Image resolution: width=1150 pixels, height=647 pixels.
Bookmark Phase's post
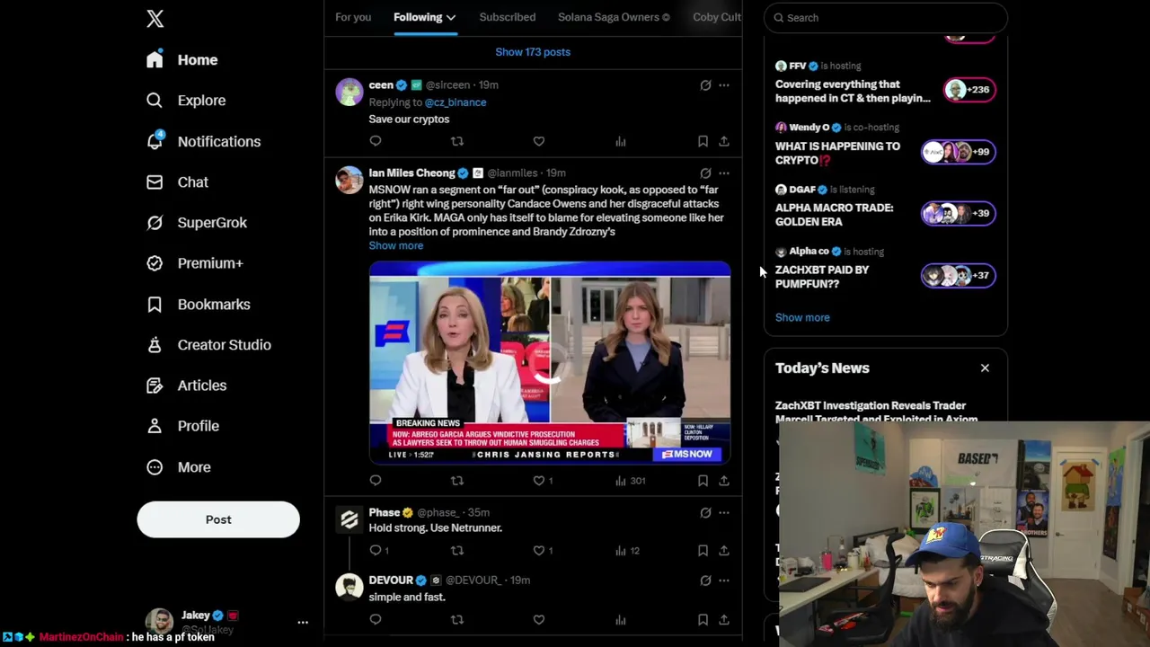(703, 550)
